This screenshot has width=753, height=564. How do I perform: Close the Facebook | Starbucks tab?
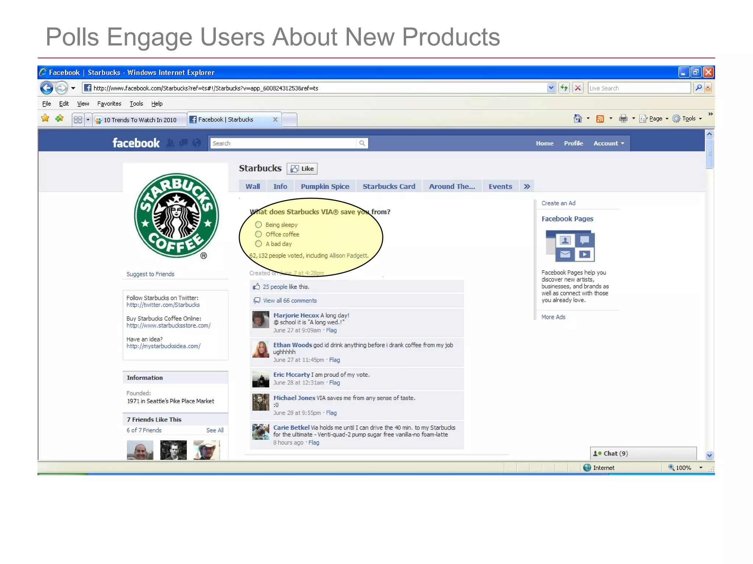click(x=275, y=120)
